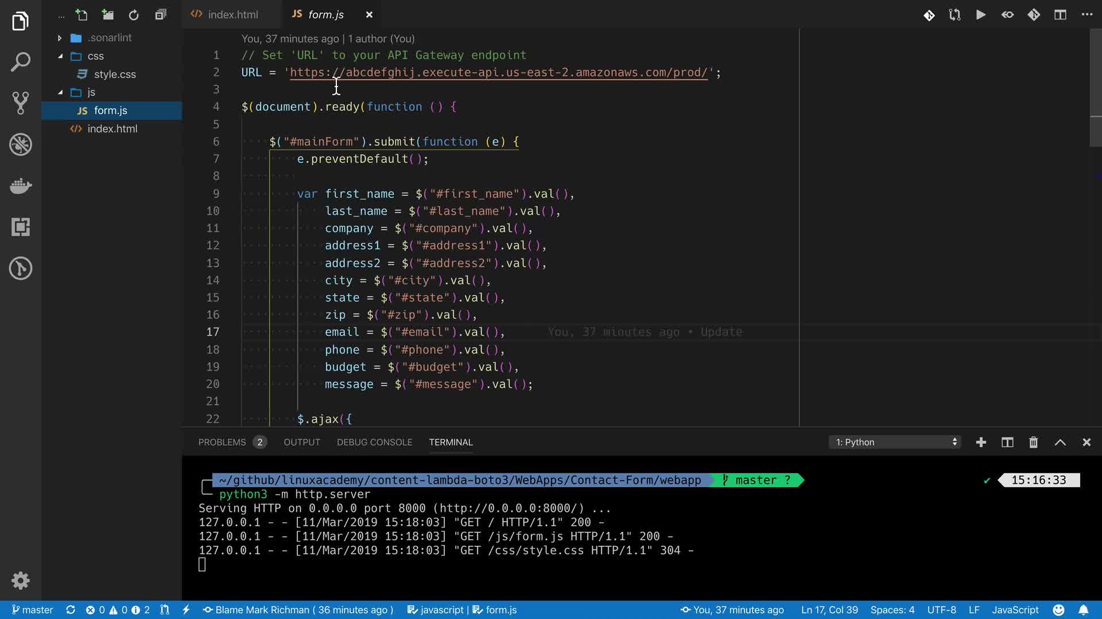This screenshot has height=619, width=1102.
Task: Open the Search view in activity bar
Action: pos(21,62)
